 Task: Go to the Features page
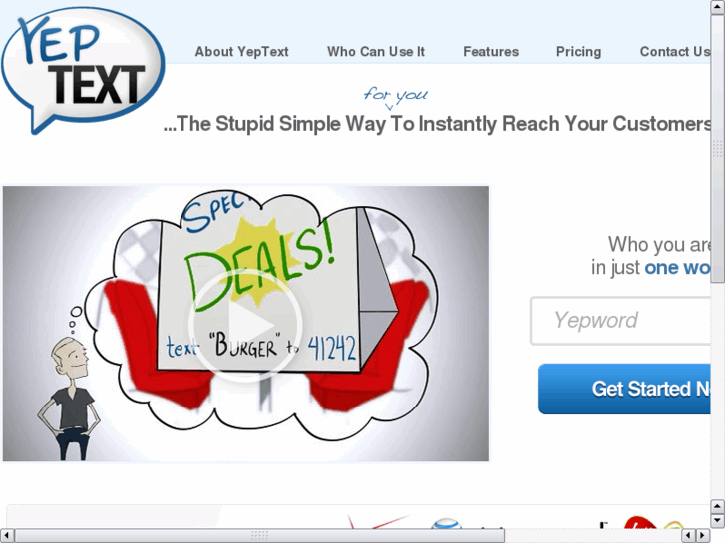pos(491,51)
